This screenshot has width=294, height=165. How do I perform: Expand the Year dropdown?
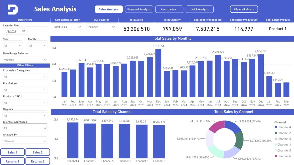coord(13,45)
